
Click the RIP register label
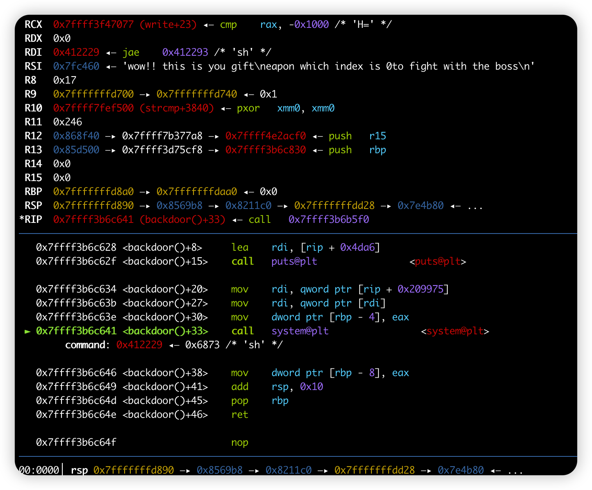[x=31, y=219]
